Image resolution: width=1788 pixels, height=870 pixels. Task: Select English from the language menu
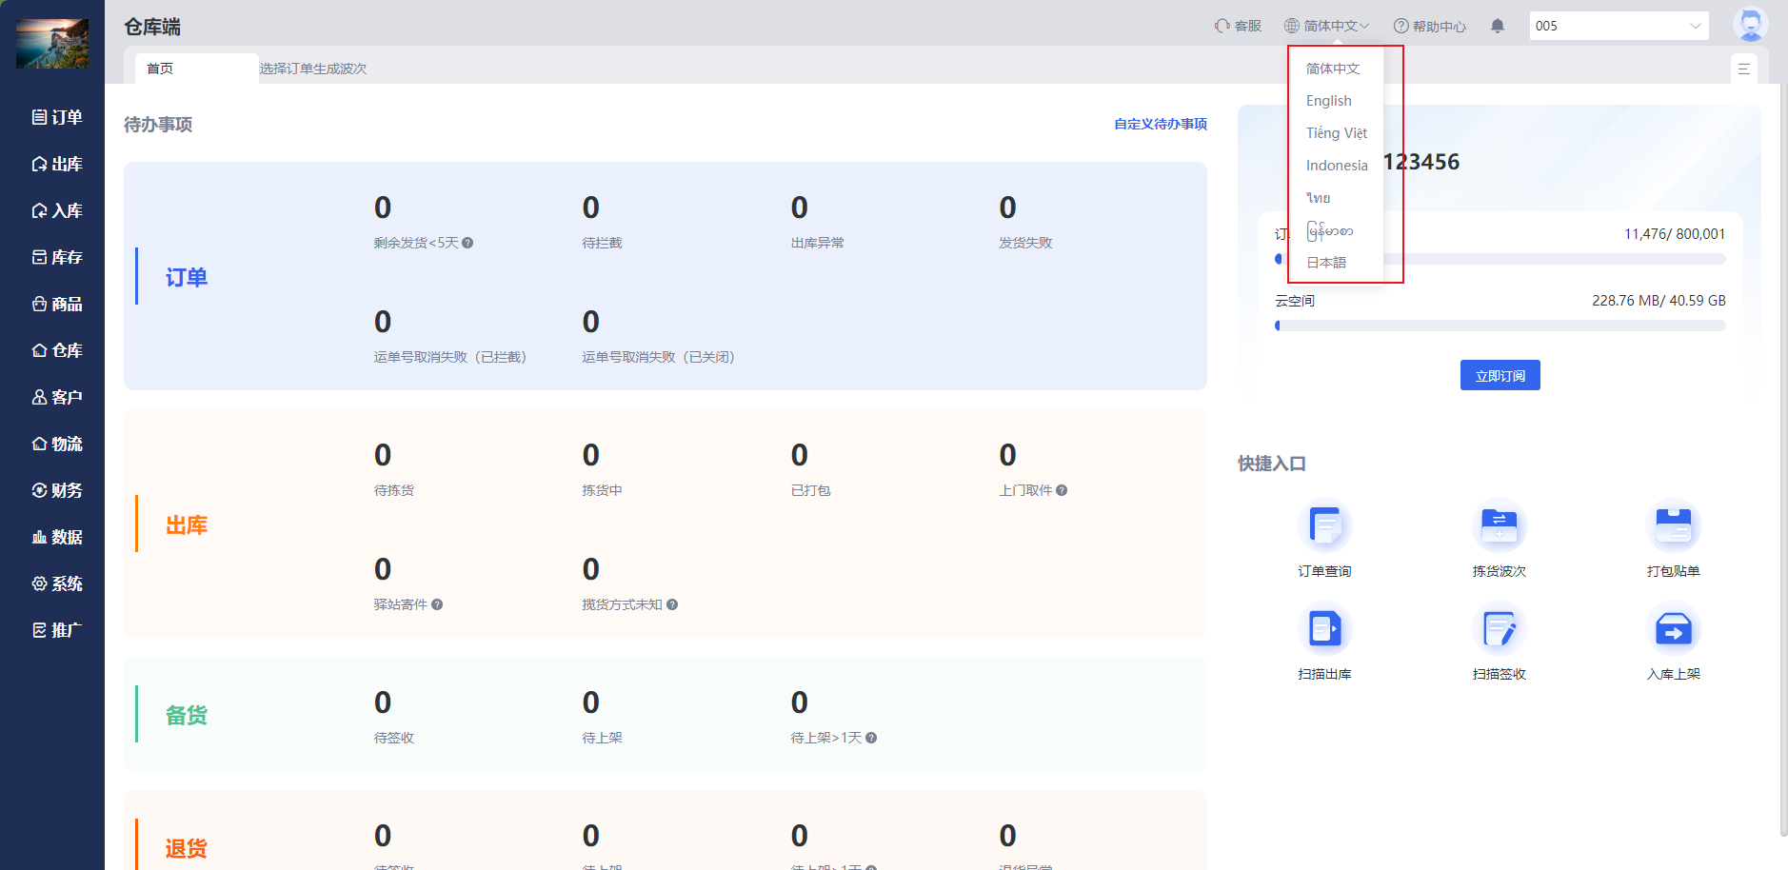point(1328,101)
